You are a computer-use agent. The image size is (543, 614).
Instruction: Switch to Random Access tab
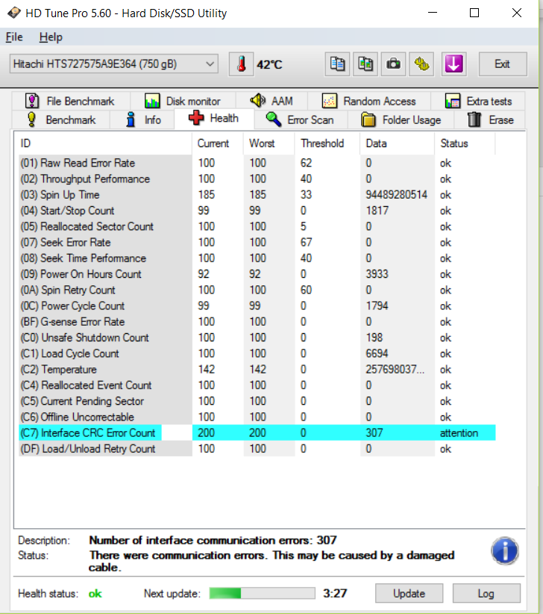pos(368,101)
